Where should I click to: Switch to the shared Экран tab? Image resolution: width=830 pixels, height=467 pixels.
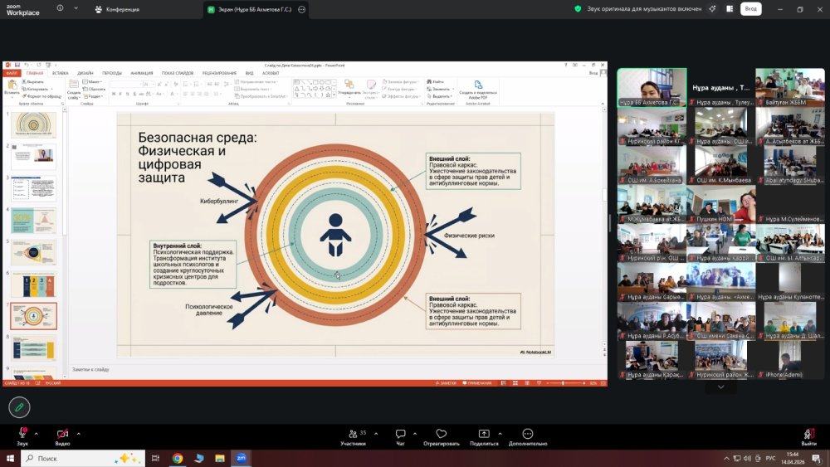251,9
